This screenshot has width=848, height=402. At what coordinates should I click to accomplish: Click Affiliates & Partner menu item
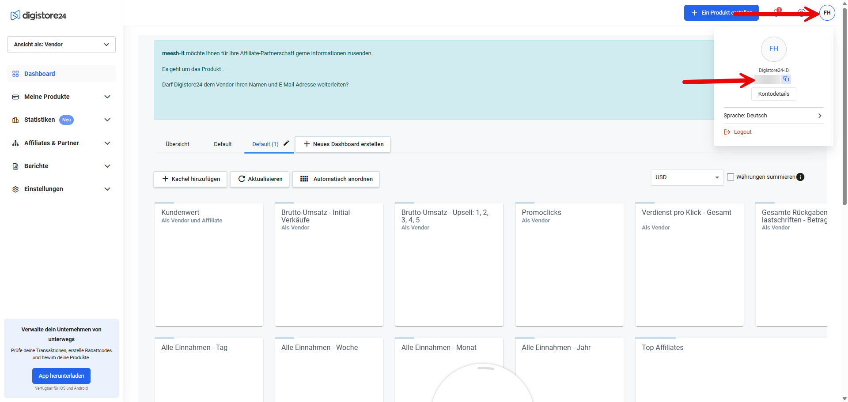pos(61,143)
